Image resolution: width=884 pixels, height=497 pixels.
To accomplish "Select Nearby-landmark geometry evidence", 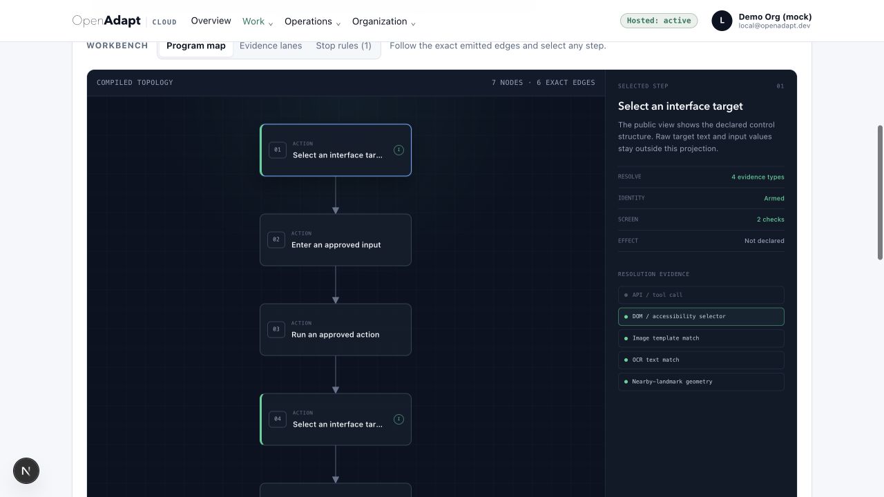I will click(701, 382).
